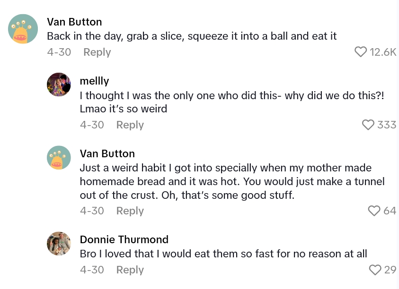Open the Van Button username on the top comment
The image size is (399, 289).
(74, 22)
